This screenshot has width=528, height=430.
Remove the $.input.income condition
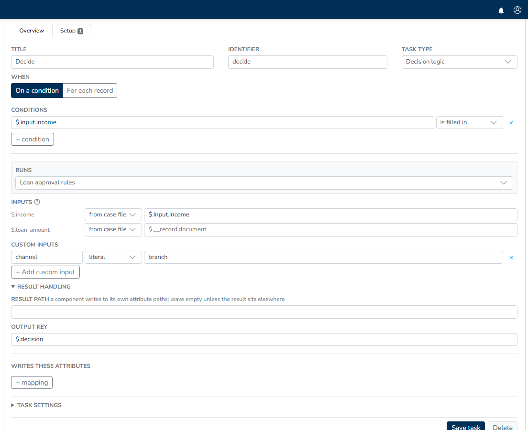coord(511,123)
